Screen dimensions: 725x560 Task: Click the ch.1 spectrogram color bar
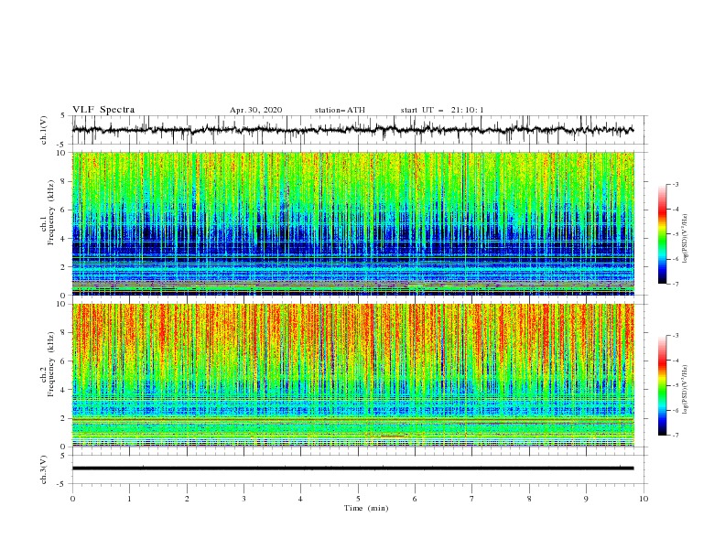[x=662, y=234]
